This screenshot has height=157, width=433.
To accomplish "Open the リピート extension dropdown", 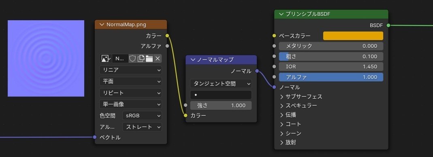I will (130, 93).
